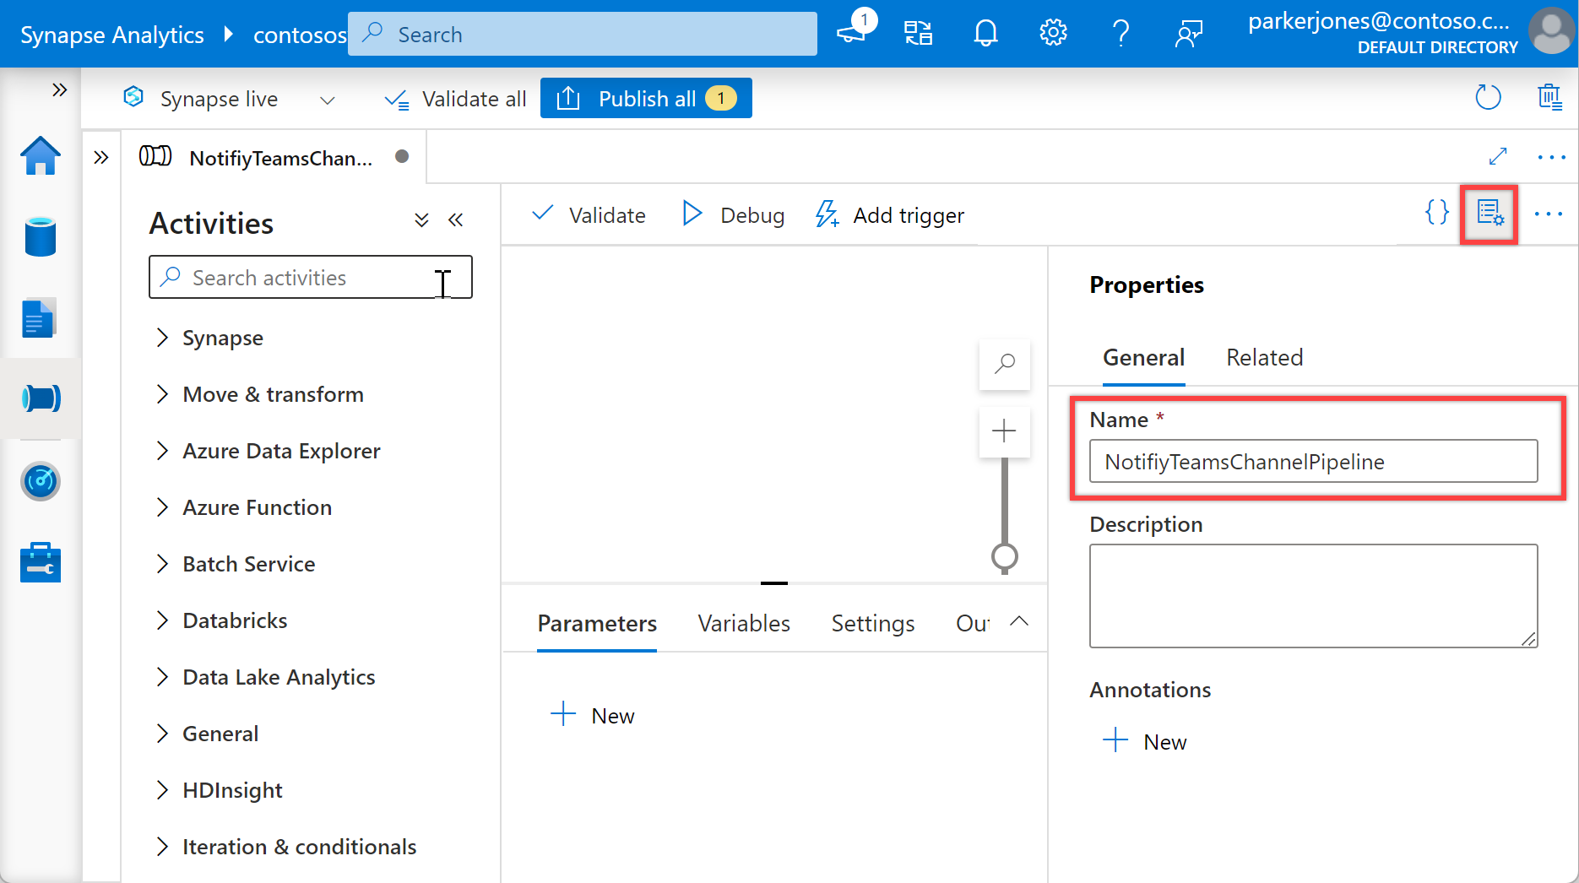Image resolution: width=1579 pixels, height=883 pixels.
Task: Open the Manage hub toolbox icon
Action: tap(41, 563)
